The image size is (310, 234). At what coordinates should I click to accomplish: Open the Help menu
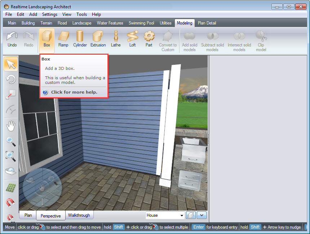(96, 14)
